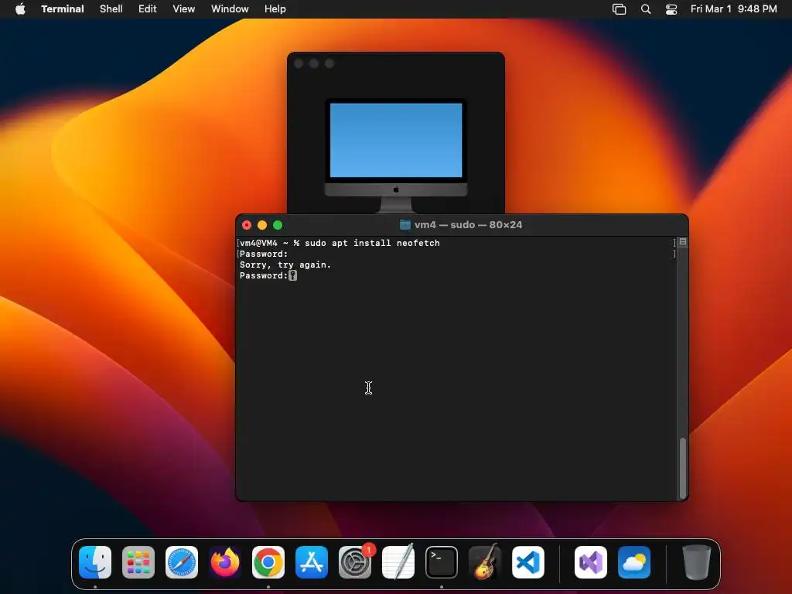Launch Google Chrome from the Dock

pos(268,562)
